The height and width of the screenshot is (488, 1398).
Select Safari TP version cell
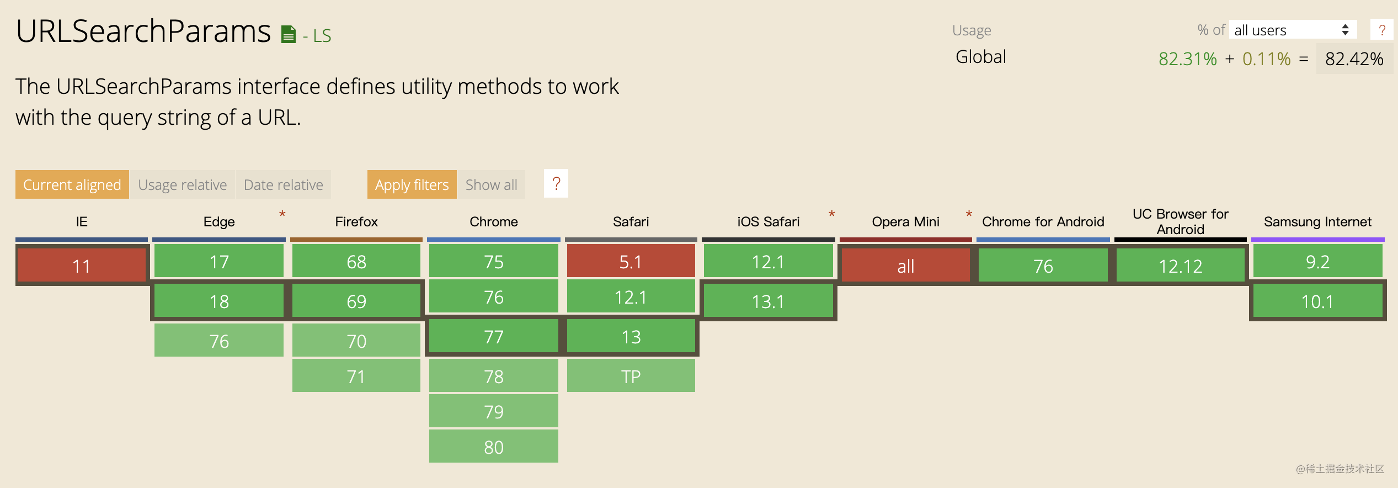tap(631, 376)
